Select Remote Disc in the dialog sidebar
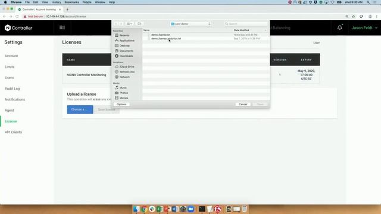This screenshot has height=214, width=381. 127,72
